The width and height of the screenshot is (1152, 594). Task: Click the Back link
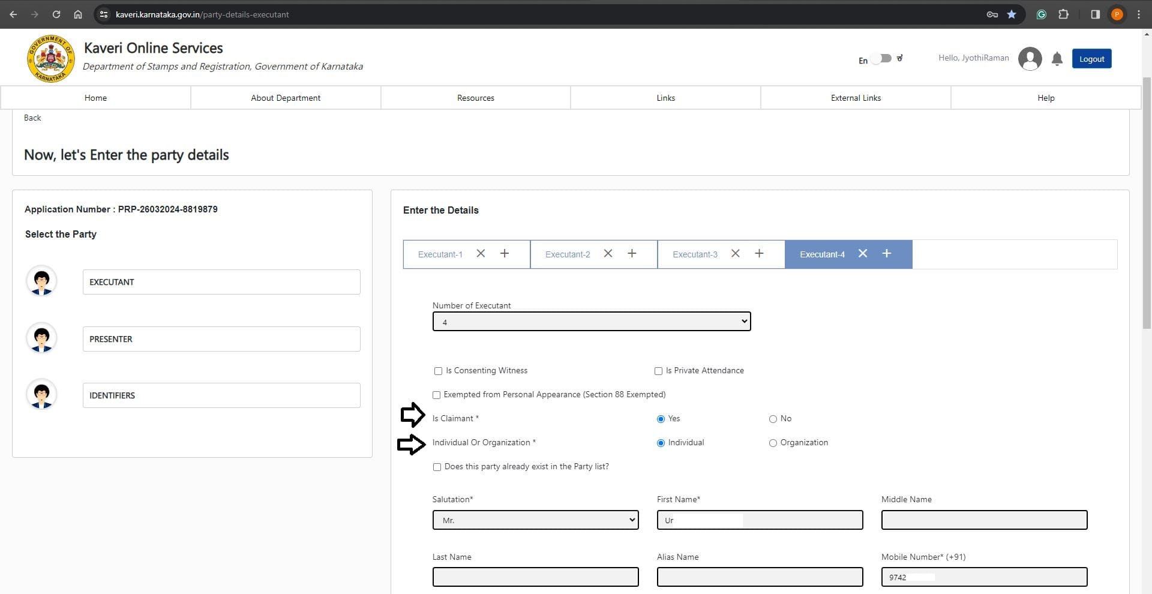pyautogui.click(x=32, y=118)
